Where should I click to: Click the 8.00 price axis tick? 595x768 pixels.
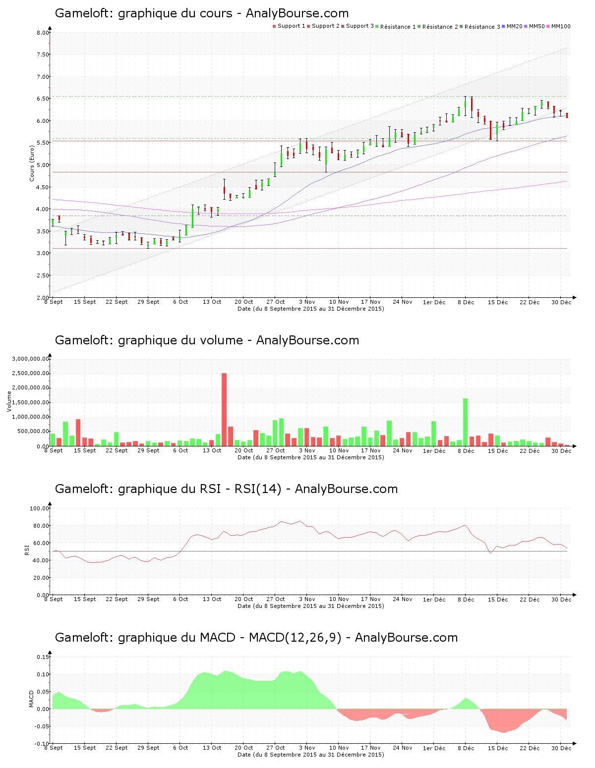click(43, 33)
